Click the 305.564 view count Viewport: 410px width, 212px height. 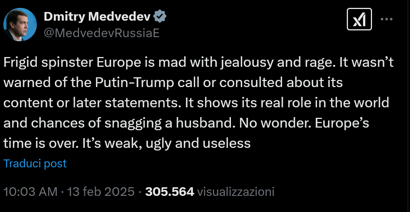[x=170, y=192]
